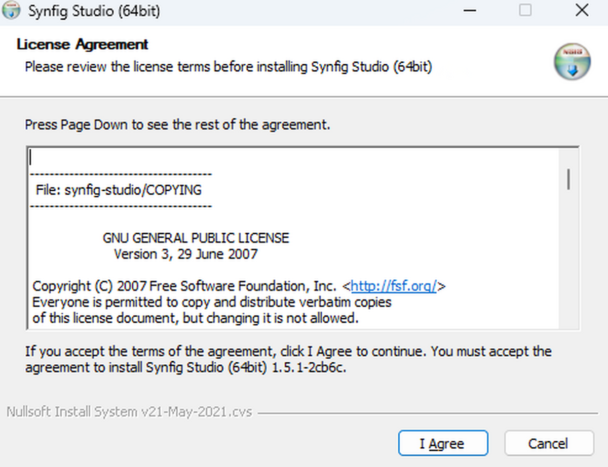Click the license text scrollbar thumb
This screenshot has height=467, width=608.
(569, 180)
